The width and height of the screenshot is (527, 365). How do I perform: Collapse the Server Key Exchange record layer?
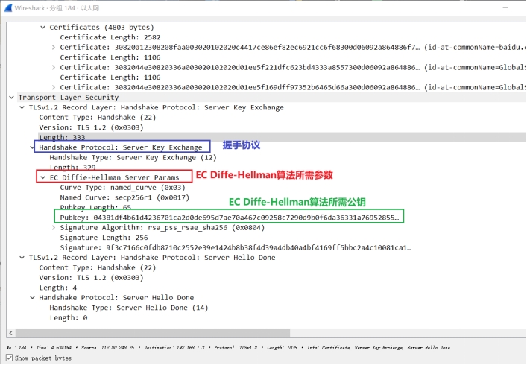tap(22, 107)
